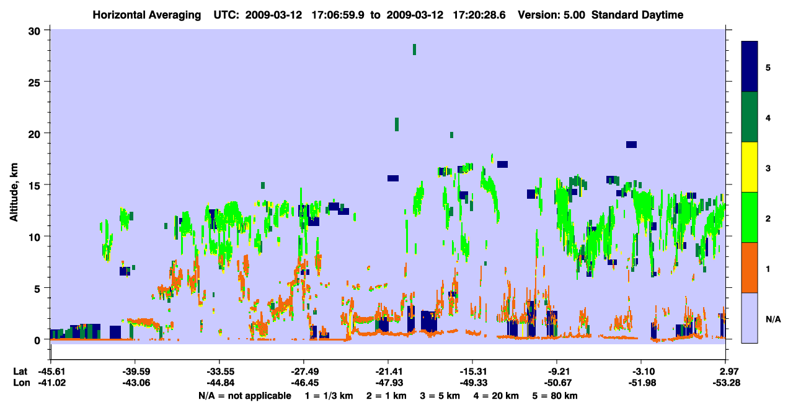Click the longitude value '-47.93'

pyautogui.click(x=388, y=383)
